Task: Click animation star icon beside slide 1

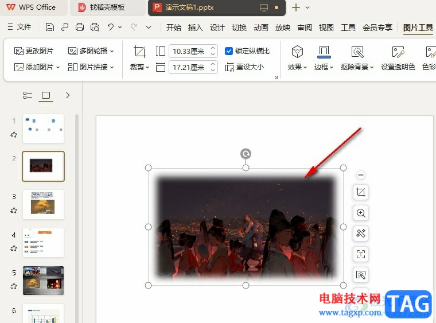Action: coord(14,135)
